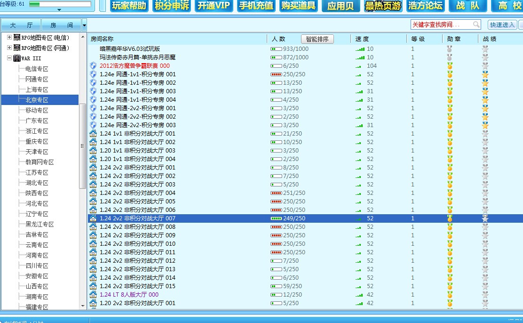The height and width of the screenshot is (323, 523).
Task: Click the region tree scroll down arrow
Action: tap(83, 306)
